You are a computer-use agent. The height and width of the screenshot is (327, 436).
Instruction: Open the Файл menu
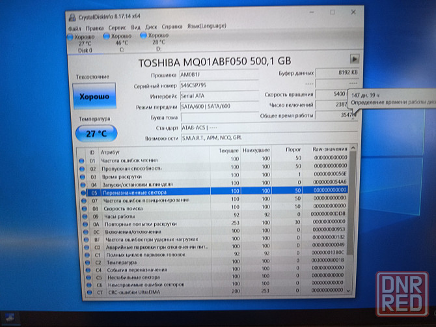click(x=74, y=27)
